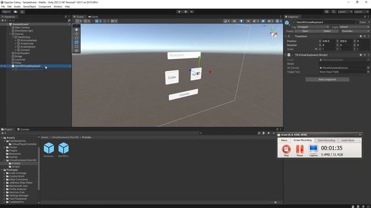Open the Tag dropdown (Untagged)
The width and height of the screenshot is (371, 208).
pos(313,27)
